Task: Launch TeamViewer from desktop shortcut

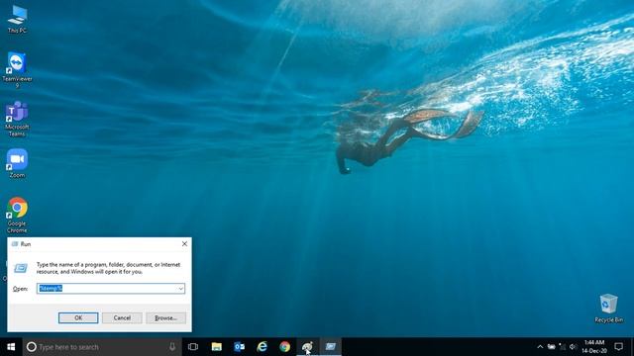Action: pos(17,69)
